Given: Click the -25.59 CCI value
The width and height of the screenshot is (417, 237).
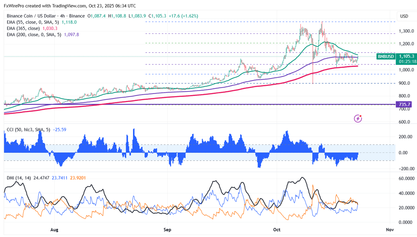Looking at the screenshot, I should [59, 130].
